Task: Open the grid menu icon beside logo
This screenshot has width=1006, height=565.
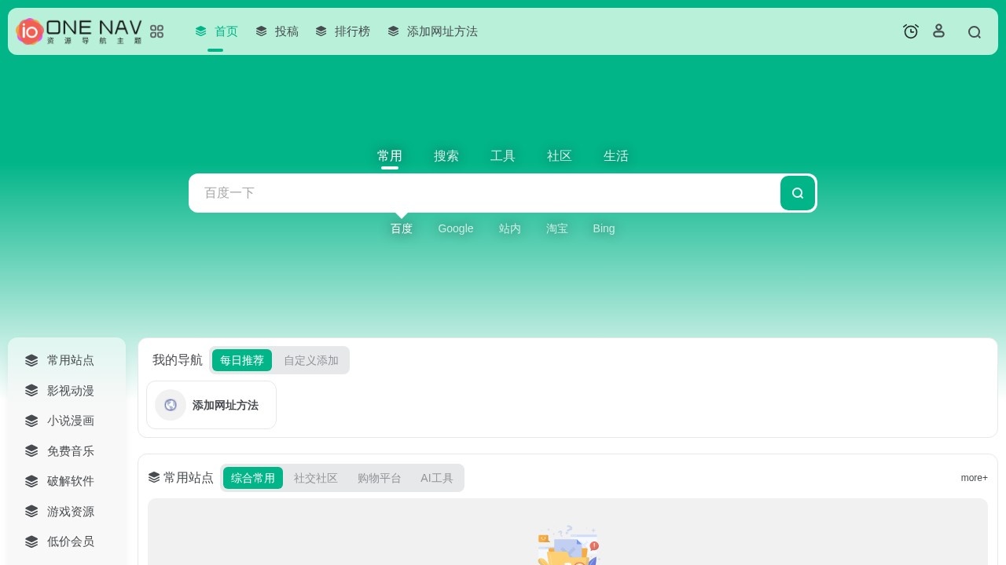Action: (x=157, y=31)
